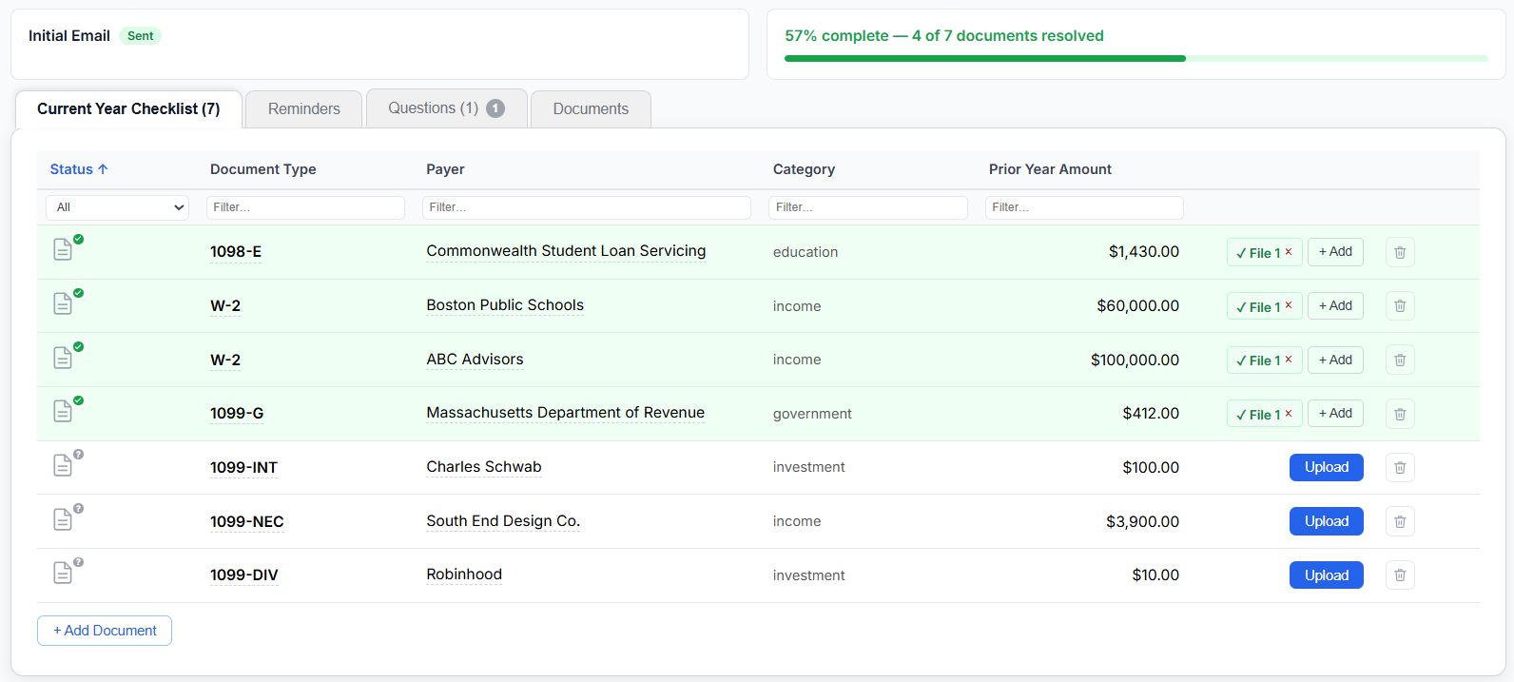Sort by Document Type column header
This screenshot has height=682, width=1514.
tap(263, 169)
